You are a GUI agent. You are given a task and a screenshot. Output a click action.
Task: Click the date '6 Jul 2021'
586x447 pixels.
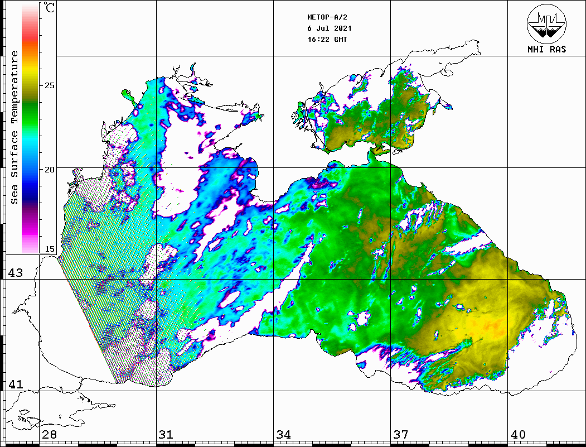tap(330, 28)
